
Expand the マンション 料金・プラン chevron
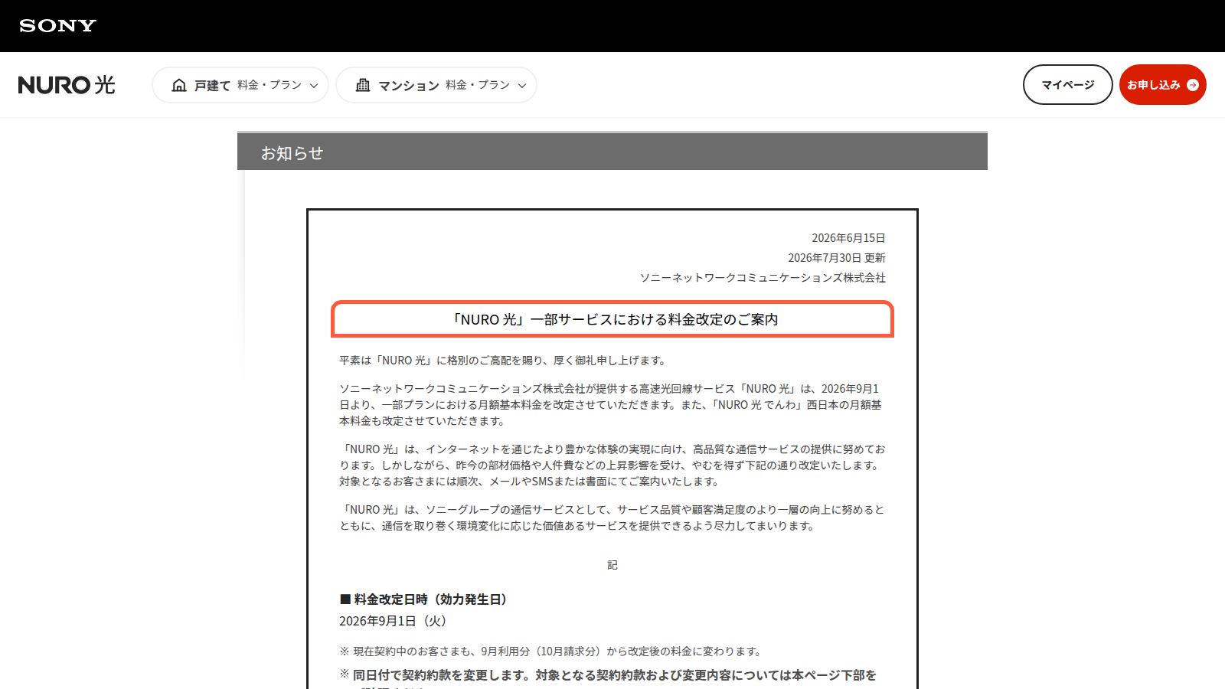pos(522,86)
